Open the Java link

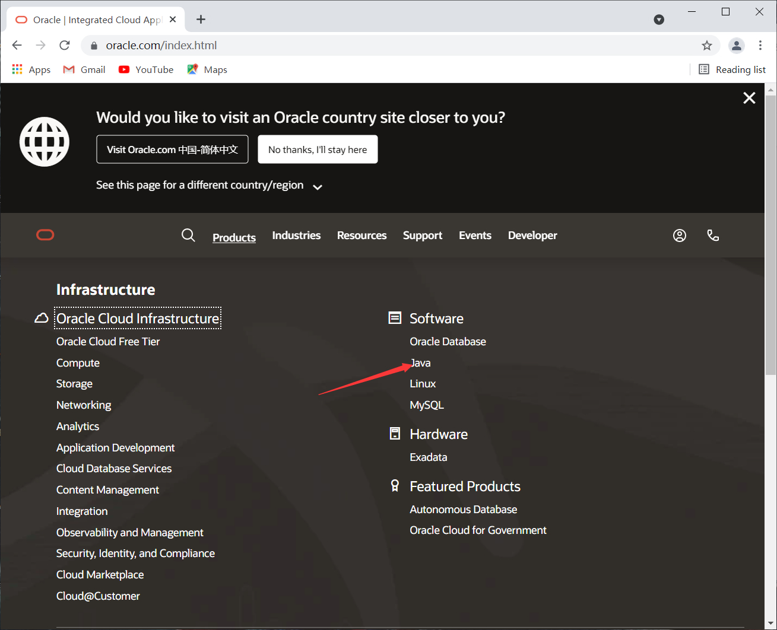click(420, 363)
